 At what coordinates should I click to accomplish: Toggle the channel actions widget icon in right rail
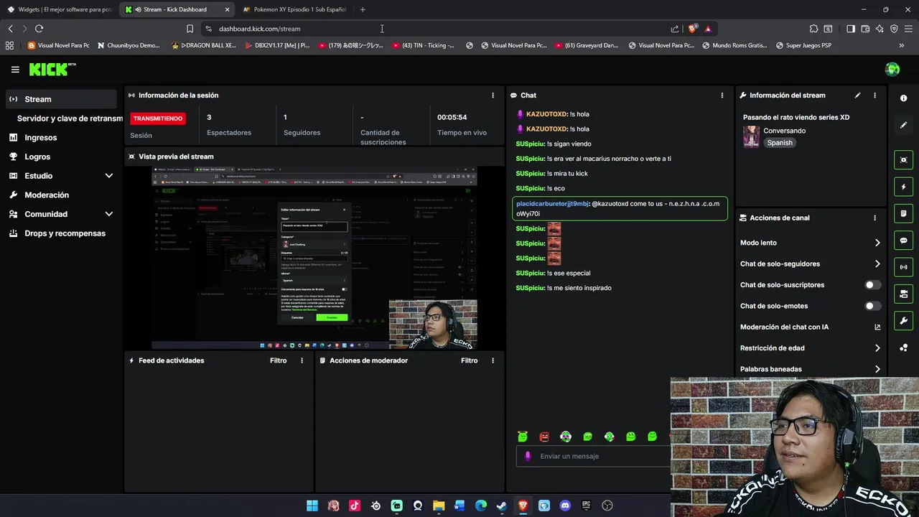point(903,294)
